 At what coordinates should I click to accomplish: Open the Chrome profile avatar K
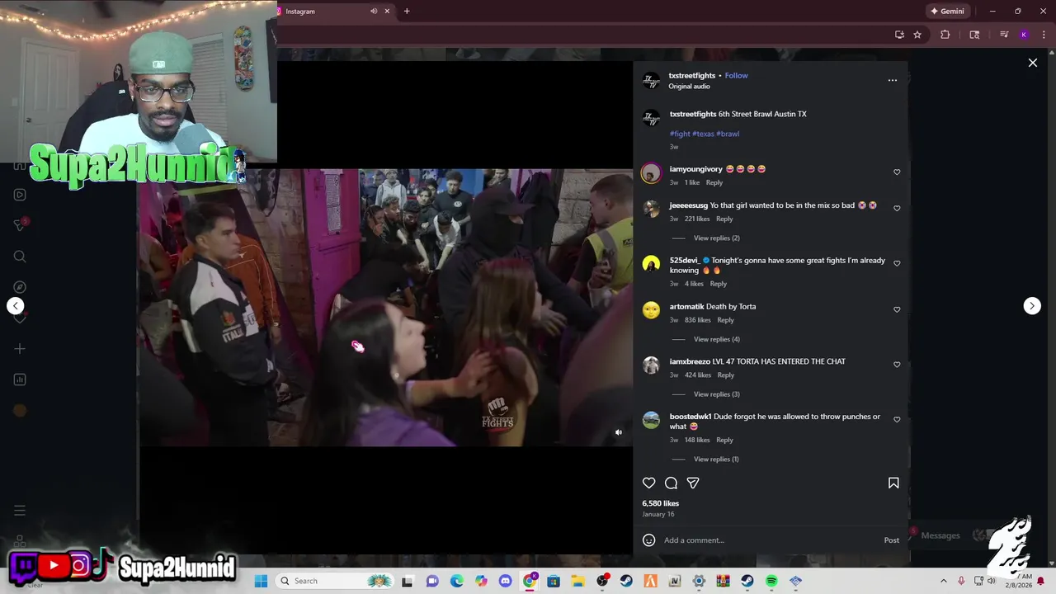1024,35
